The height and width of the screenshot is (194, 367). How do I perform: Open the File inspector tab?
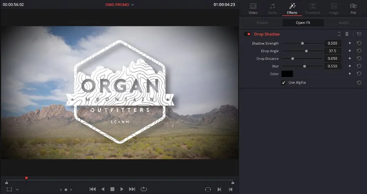(x=353, y=8)
